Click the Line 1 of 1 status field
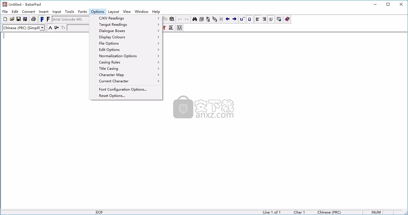408x215 pixels. coord(278,212)
